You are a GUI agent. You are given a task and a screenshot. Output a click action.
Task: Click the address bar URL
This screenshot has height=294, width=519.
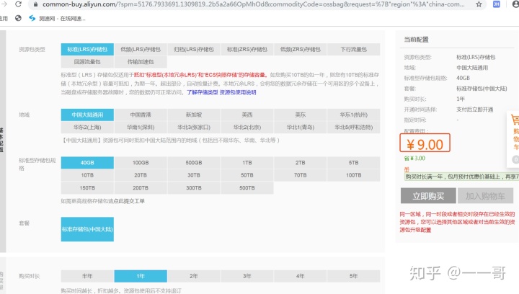click(253, 4)
